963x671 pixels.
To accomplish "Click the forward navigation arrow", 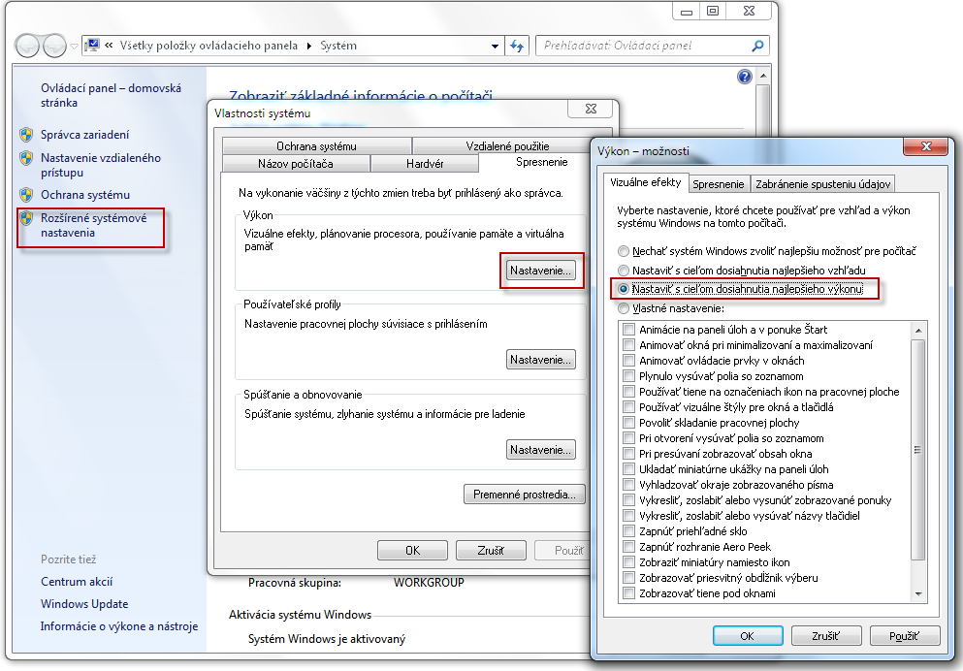I will pyautogui.click(x=54, y=46).
